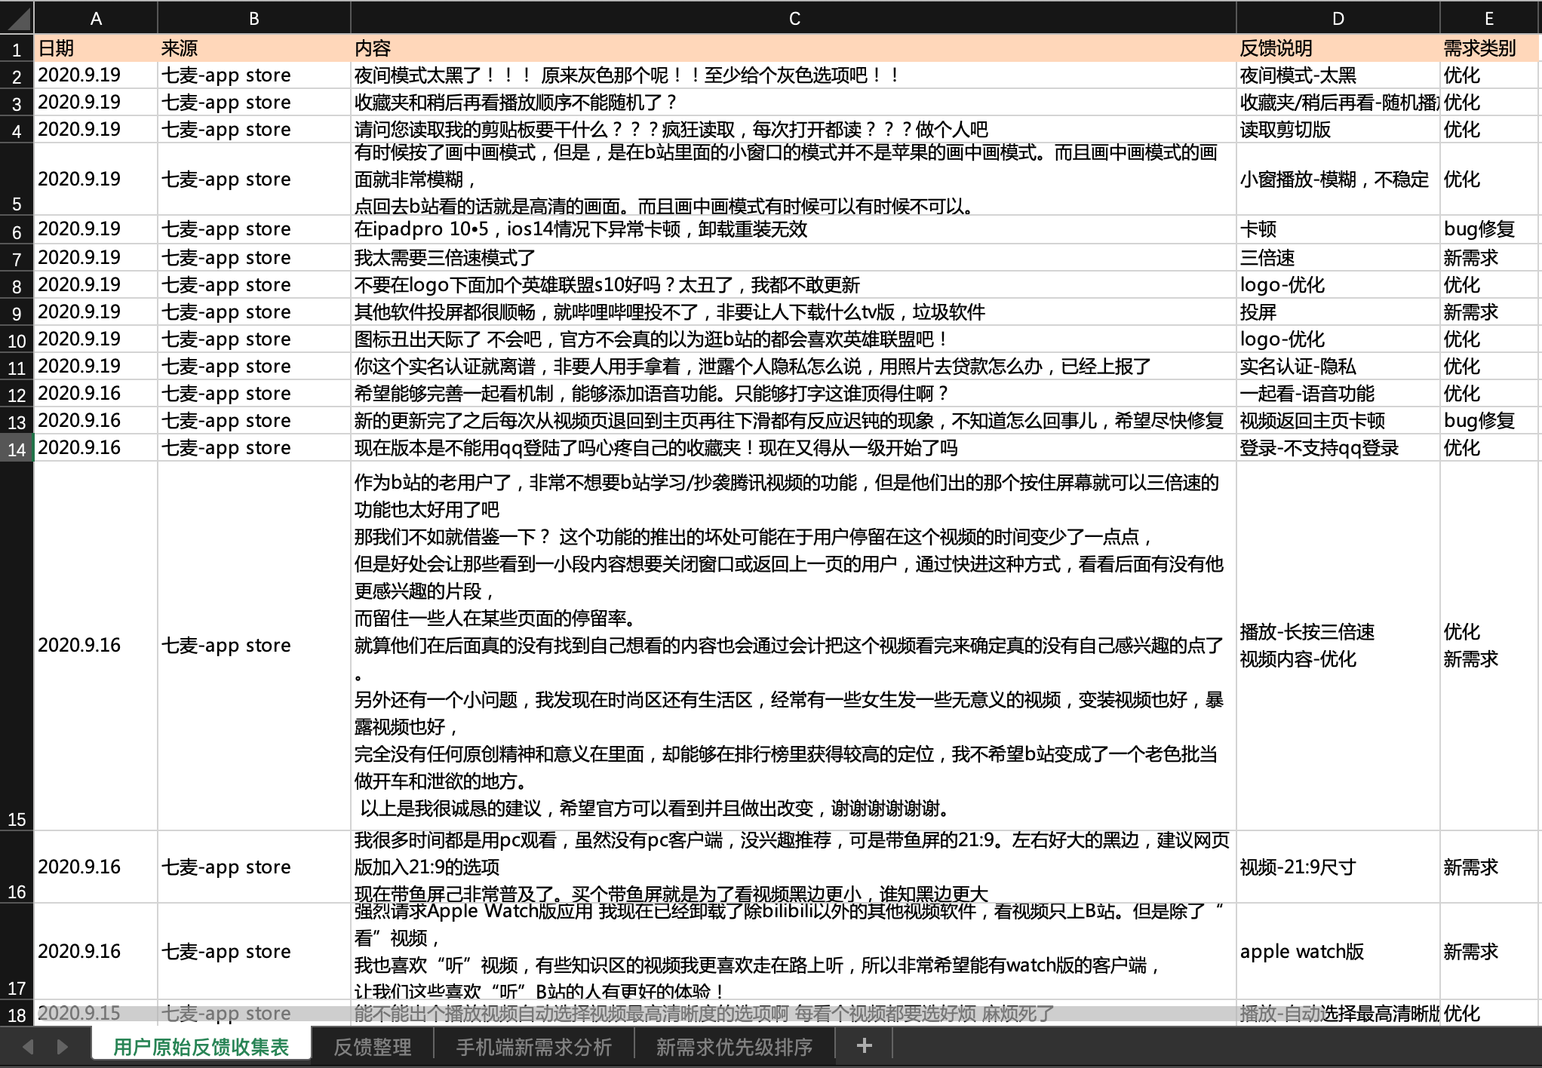Select the apple watch版 cell
Viewport: 1542px width, 1068px height.
tap(1338, 952)
